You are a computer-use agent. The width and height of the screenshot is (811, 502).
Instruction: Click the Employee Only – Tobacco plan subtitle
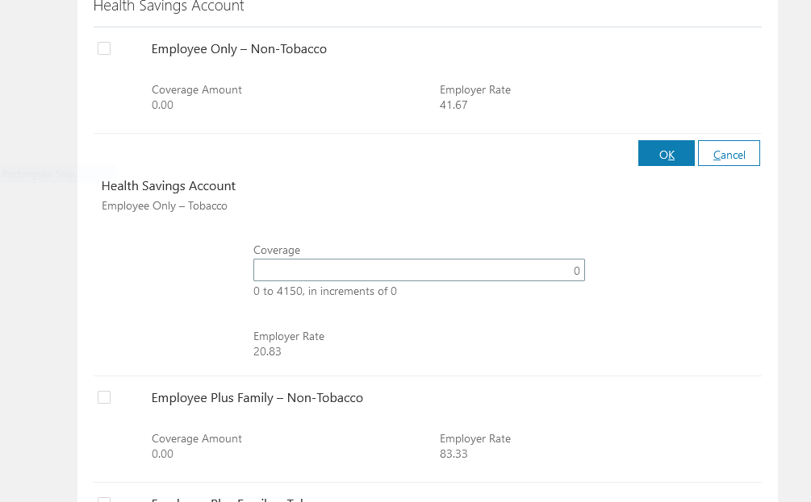point(164,205)
